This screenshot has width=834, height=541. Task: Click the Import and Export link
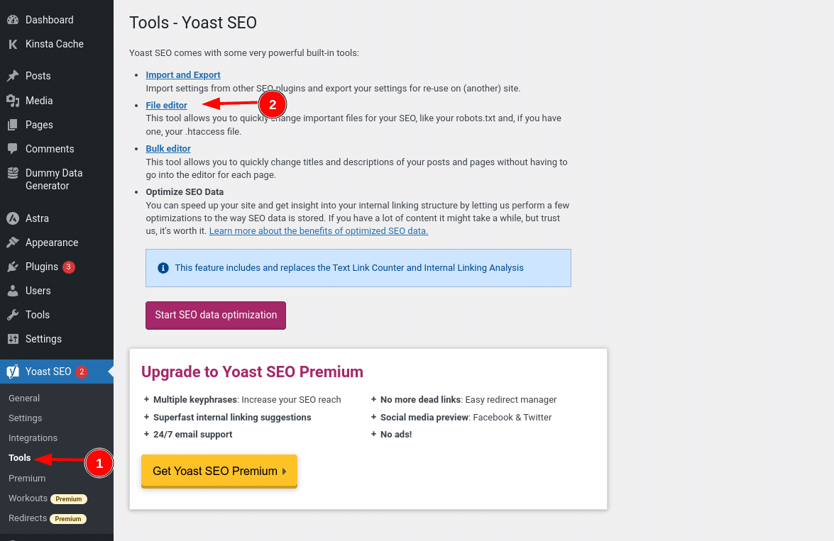pos(182,74)
